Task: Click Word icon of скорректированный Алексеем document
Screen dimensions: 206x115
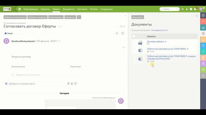Action: pos(140,59)
